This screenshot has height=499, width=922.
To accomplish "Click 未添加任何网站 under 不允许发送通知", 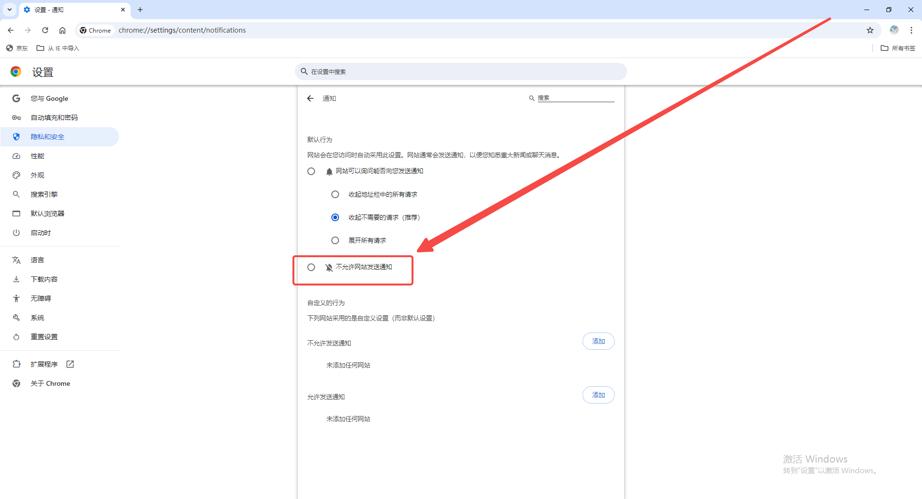I will pyautogui.click(x=348, y=365).
